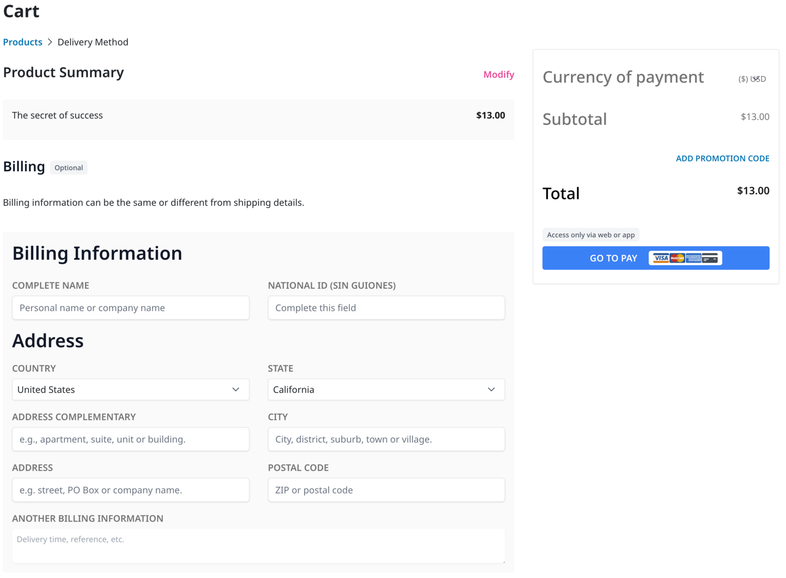Click the Postal Code input field
The height and width of the screenshot is (578, 786).
[386, 490]
